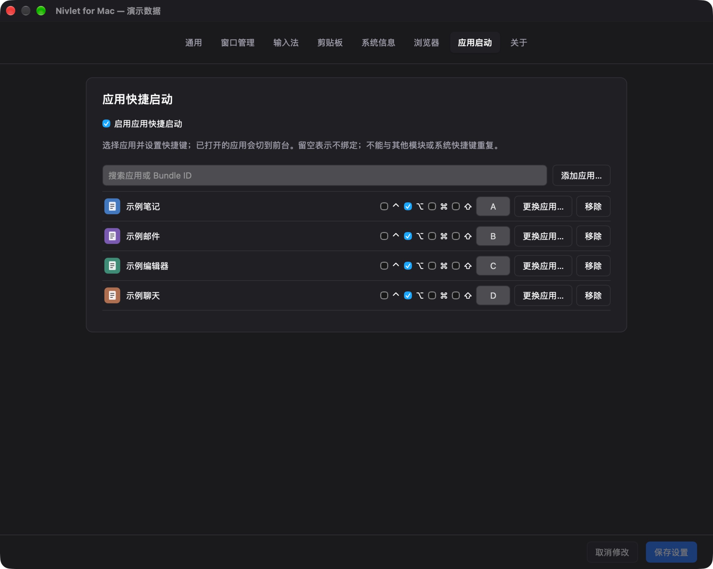713x569 pixels.
Task: Switch to the 通用 tab
Action: (x=193, y=43)
